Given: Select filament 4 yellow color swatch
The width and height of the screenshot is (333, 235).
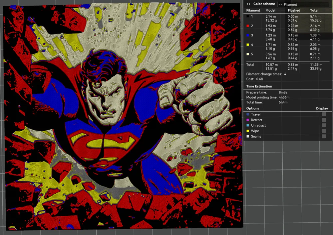Looking at the screenshot, I should (x=247, y=44).
